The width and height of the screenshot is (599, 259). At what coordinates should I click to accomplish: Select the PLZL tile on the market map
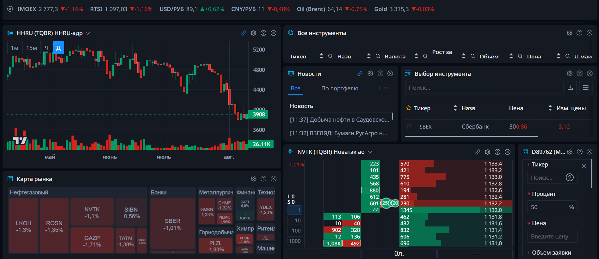click(x=216, y=246)
